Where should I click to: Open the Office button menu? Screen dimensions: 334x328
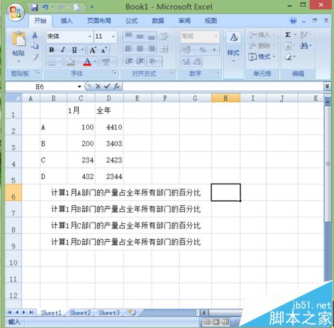(x=15, y=12)
